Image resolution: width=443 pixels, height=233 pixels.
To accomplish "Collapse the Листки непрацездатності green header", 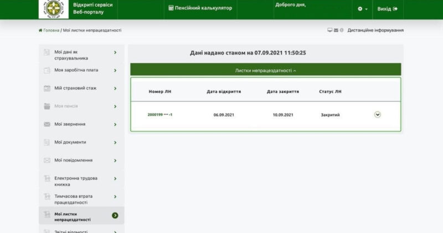I will click(265, 71).
